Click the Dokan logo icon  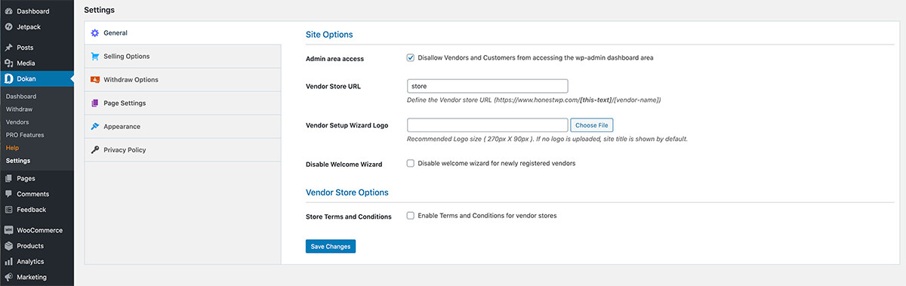8,78
